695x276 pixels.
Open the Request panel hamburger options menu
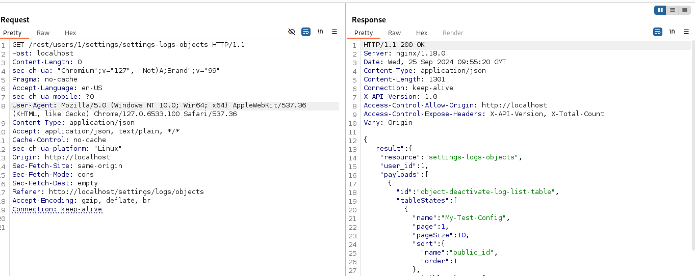[334, 32]
